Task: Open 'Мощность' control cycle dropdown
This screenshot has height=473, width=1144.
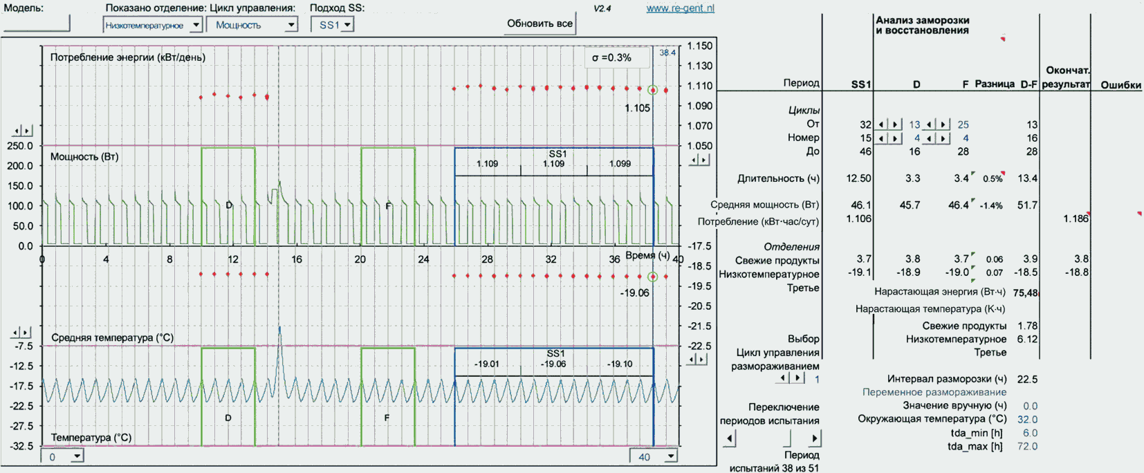Action: coord(291,25)
